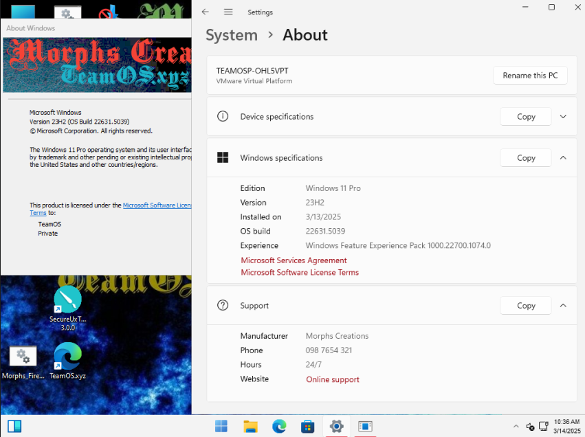Copy the Support information
Image resolution: width=585 pixels, height=437 pixels.
coord(526,305)
